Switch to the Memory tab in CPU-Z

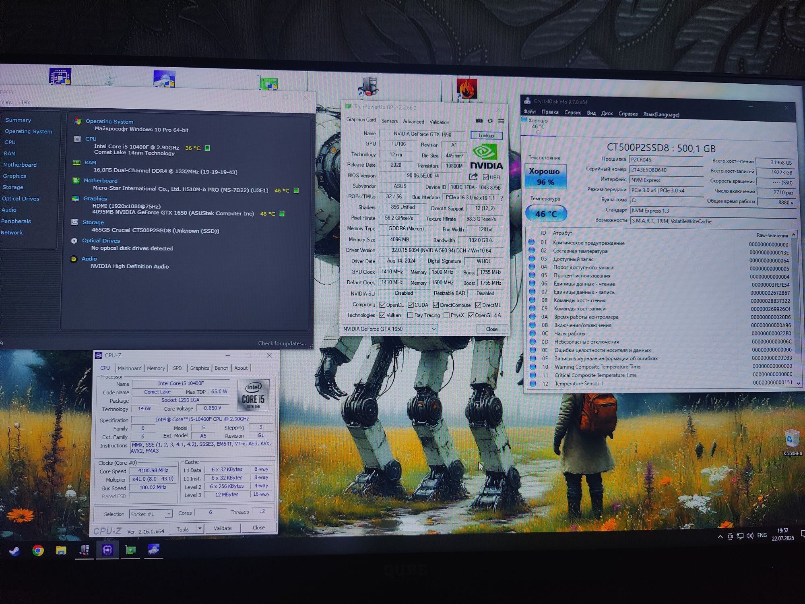coord(156,368)
